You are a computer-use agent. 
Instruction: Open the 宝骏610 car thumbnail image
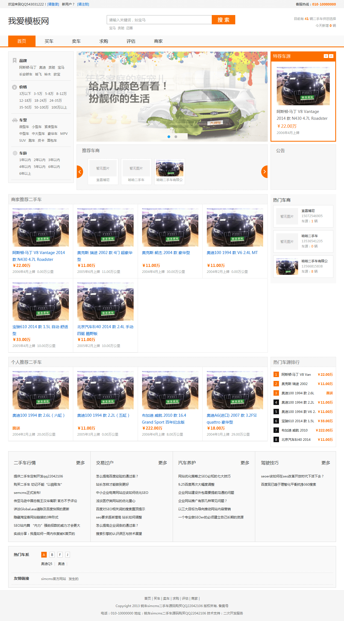click(x=41, y=302)
